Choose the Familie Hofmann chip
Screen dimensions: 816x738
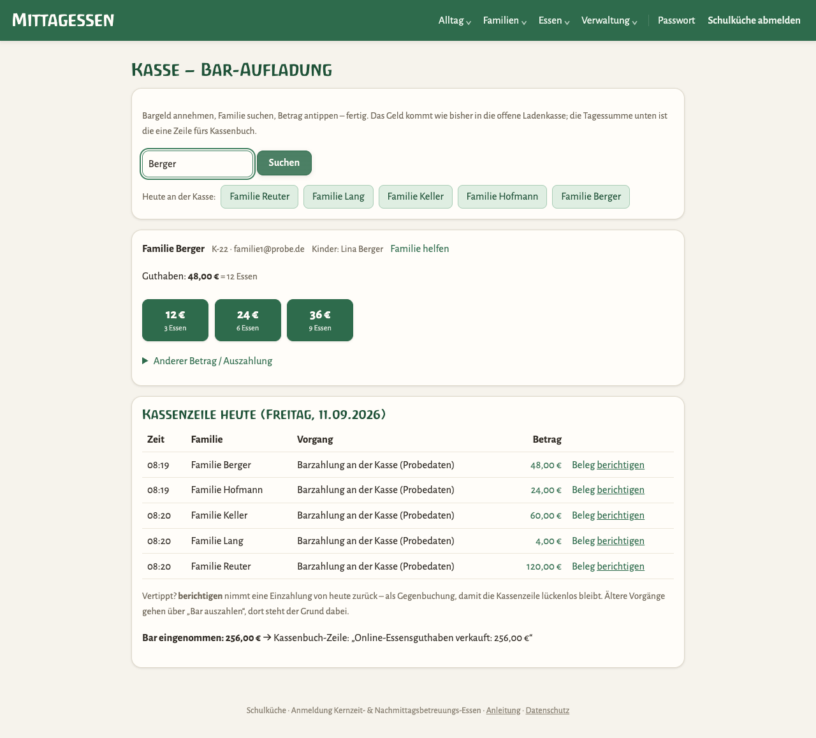coord(502,196)
